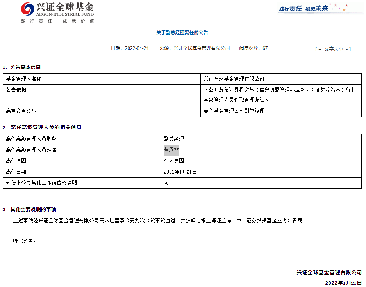The height and width of the screenshot is (287, 366).
Task: Click the 高管变更类型 cell
Action: 102,111
